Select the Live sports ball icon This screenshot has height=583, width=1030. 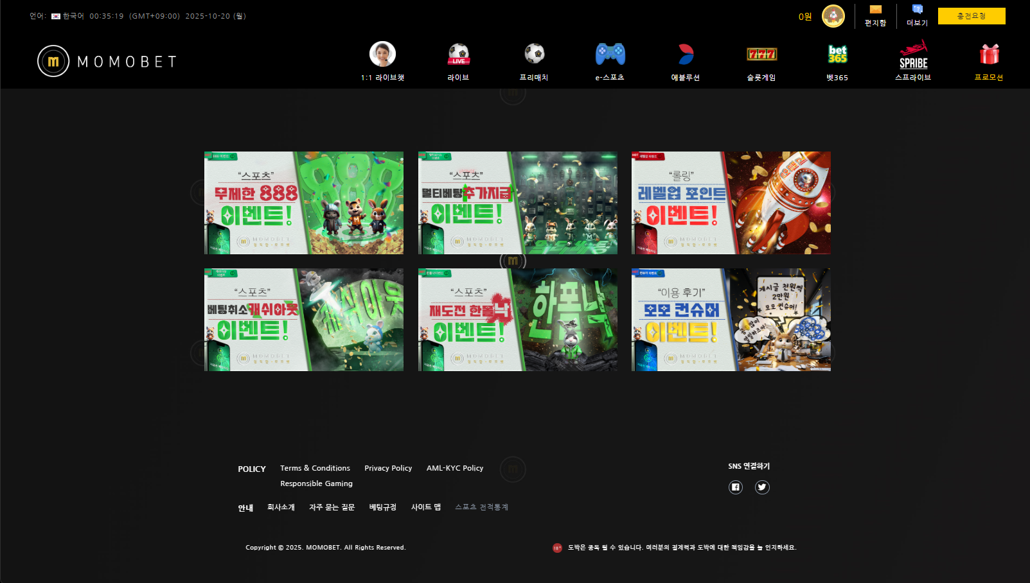tap(458, 55)
